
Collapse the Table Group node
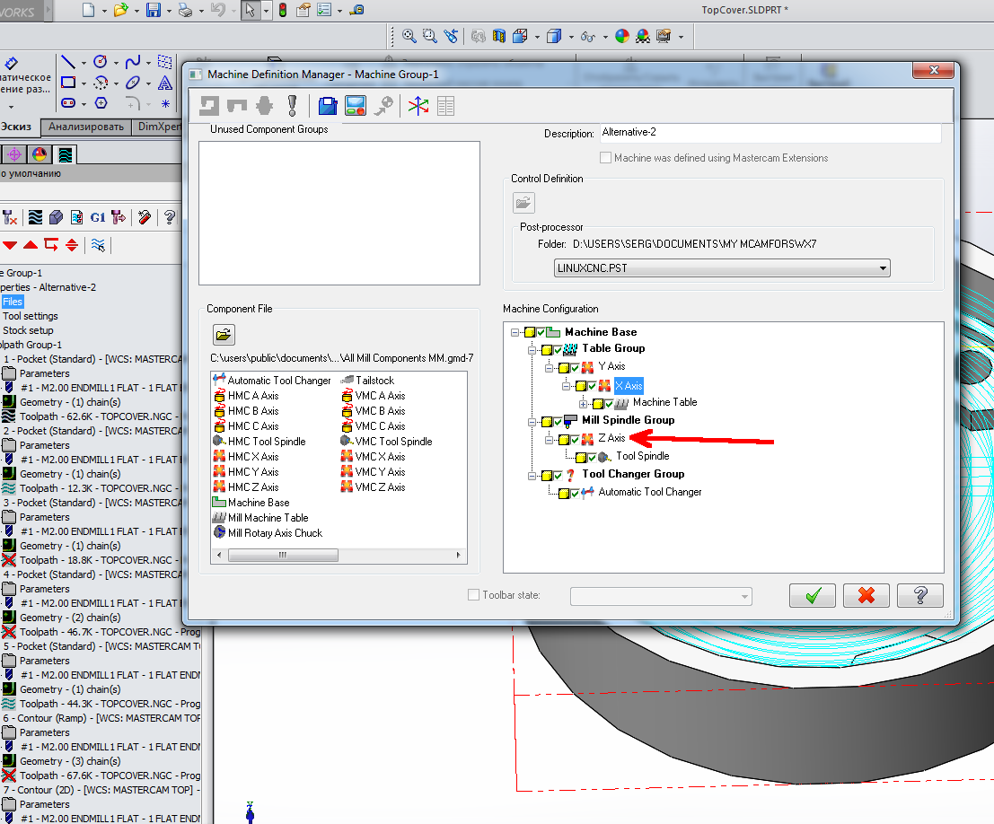pyautogui.click(x=532, y=350)
